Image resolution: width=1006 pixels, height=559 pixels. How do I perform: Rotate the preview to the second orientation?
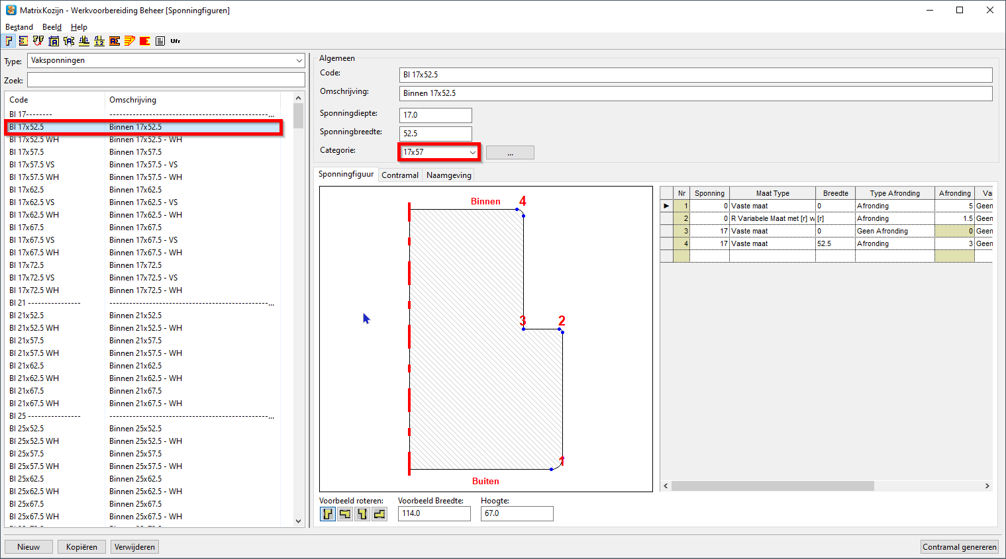point(344,513)
